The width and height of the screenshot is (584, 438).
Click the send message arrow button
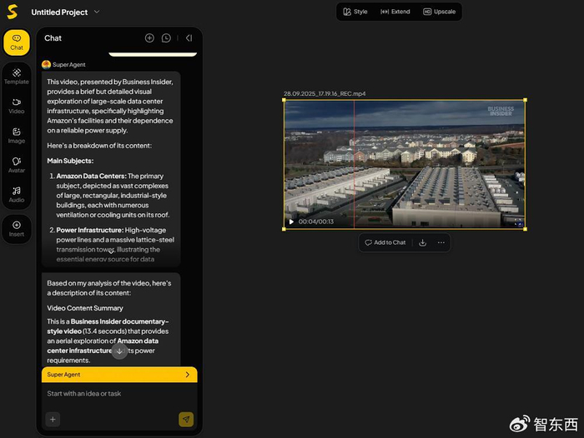186,419
